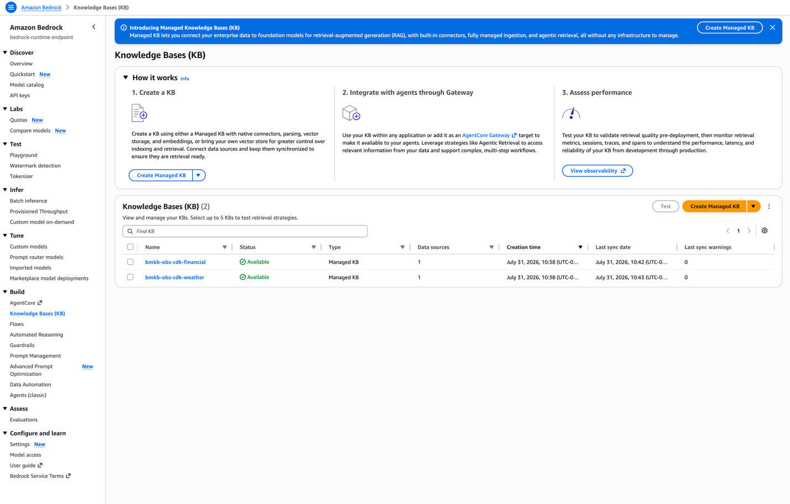The height and width of the screenshot is (504, 790).
Task: Select all knowledge bases checkbox
Action: [130, 247]
